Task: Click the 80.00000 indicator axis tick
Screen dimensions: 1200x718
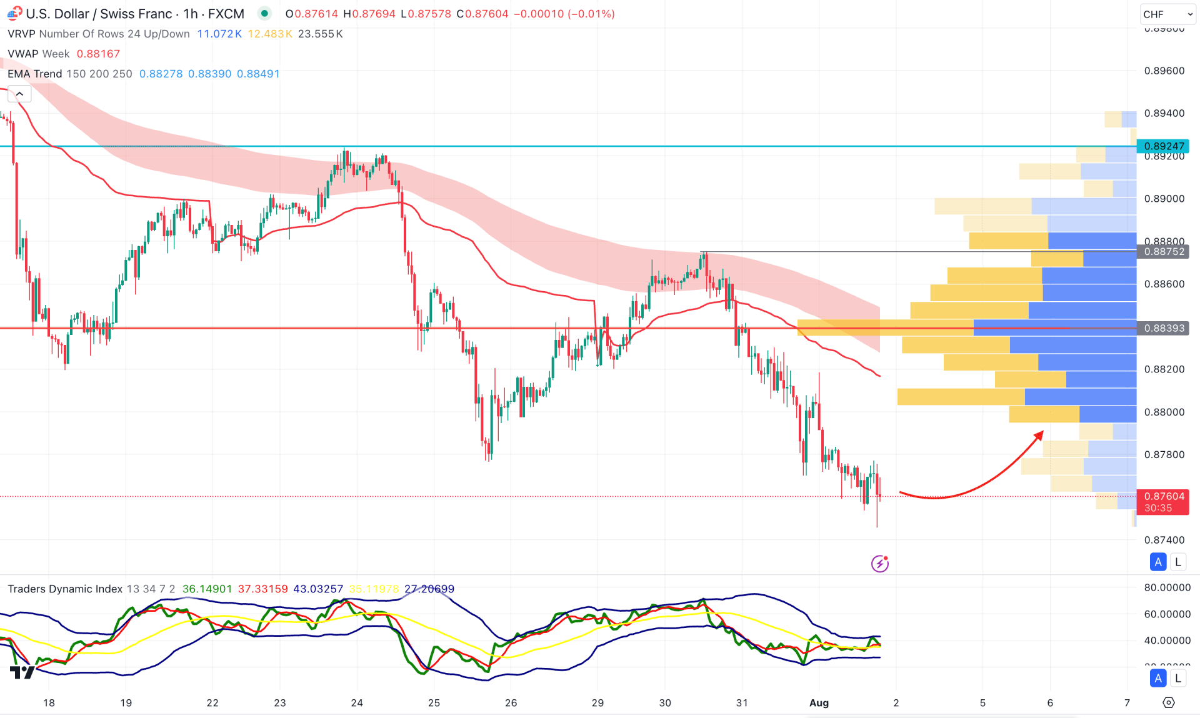Action: click(x=1167, y=587)
